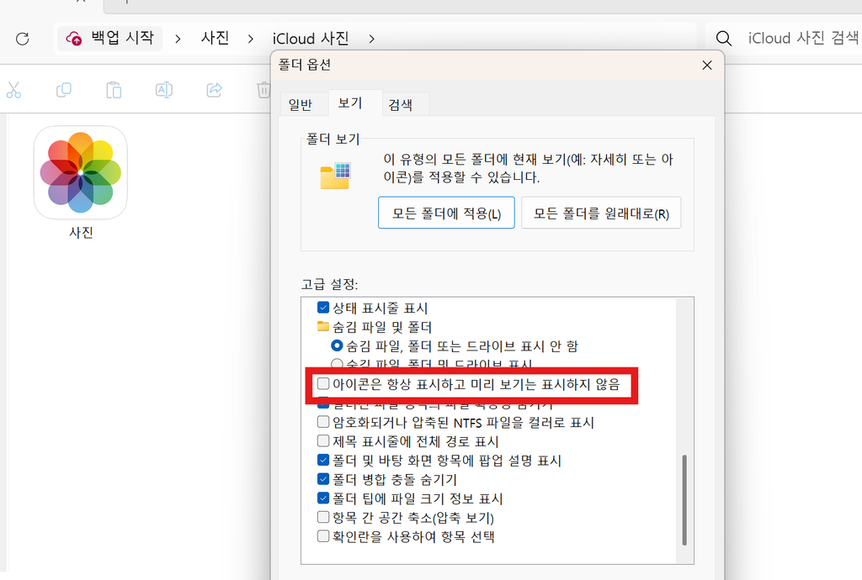This screenshot has height=580, width=862.
Task: Expand chevron after iCloud 사진 breadcrumb
Action: pyautogui.click(x=371, y=39)
